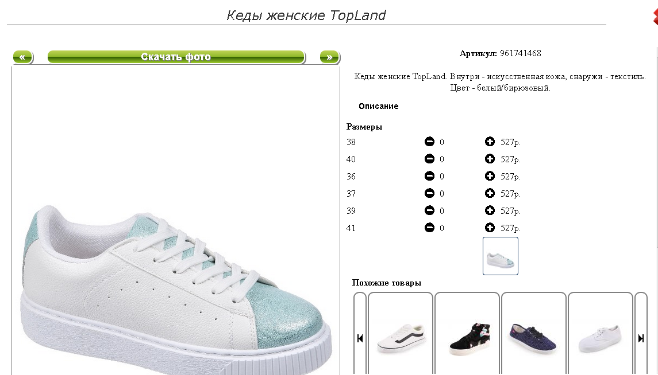Go to previous photo with « button

(x=22, y=57)
